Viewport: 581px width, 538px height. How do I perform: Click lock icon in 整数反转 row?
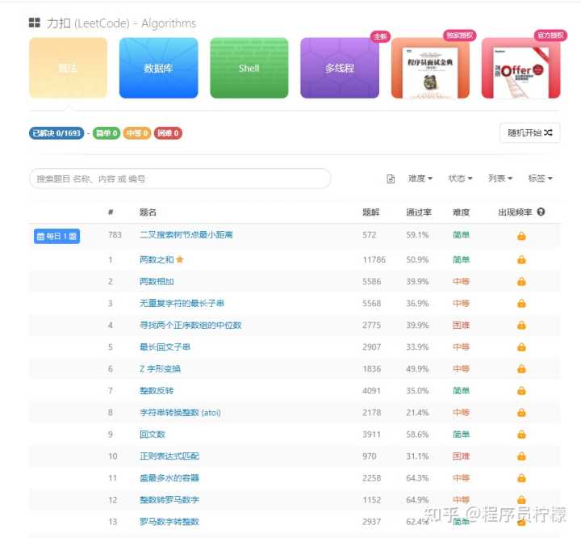521,390
